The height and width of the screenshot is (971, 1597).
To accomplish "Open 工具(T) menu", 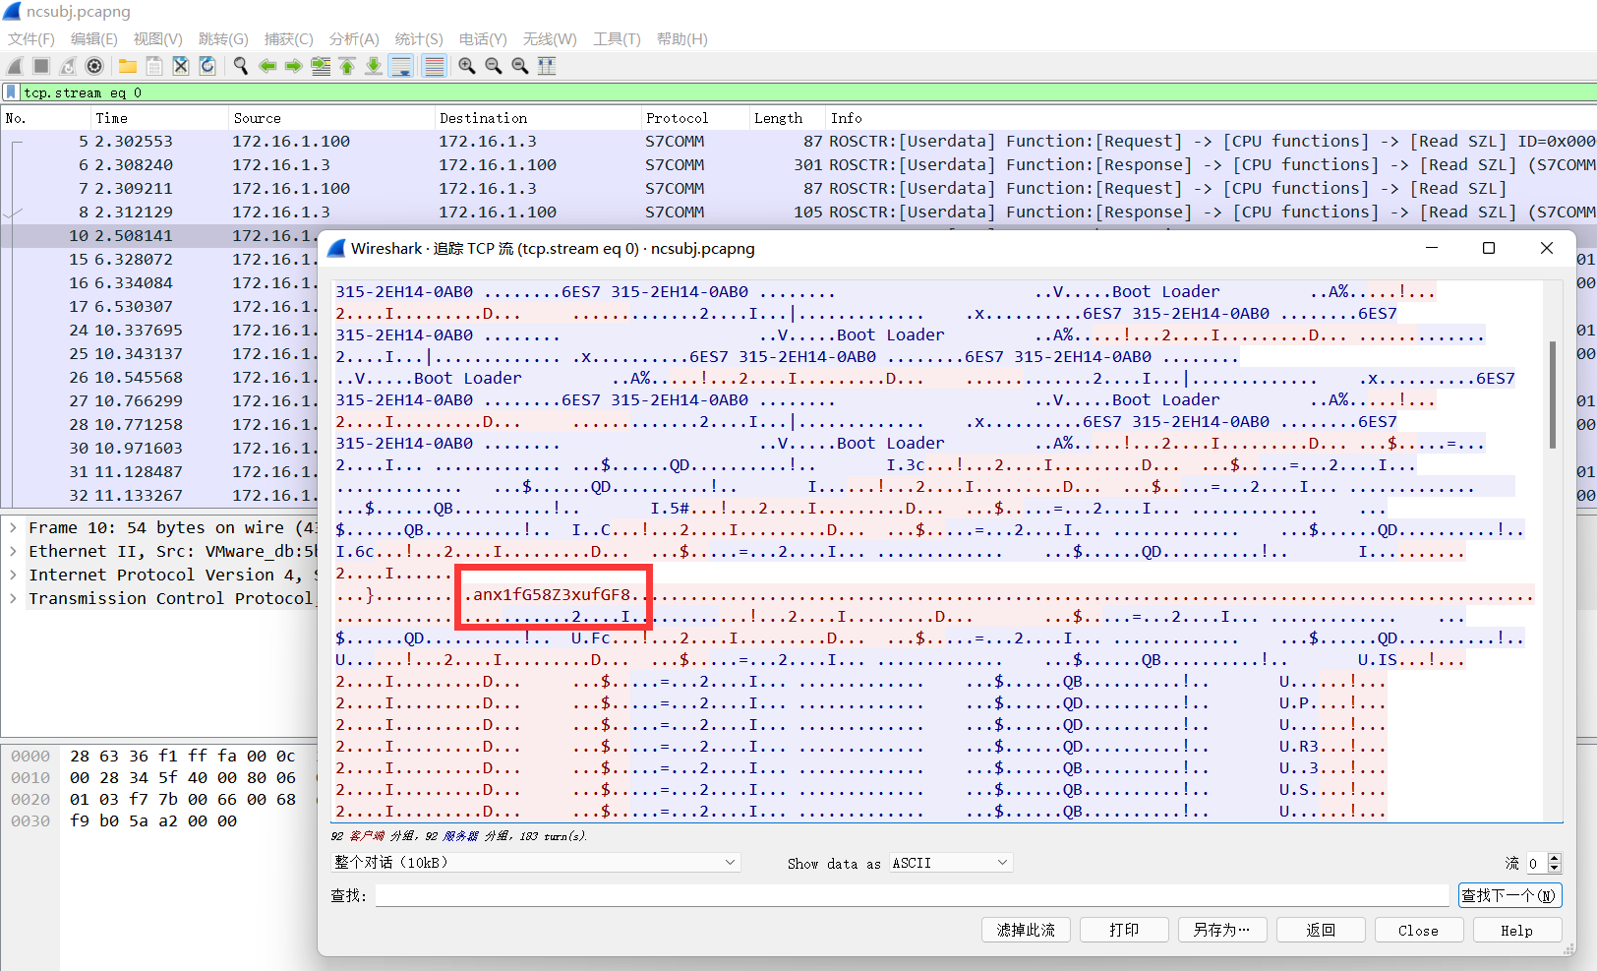I will coord(617,39).
